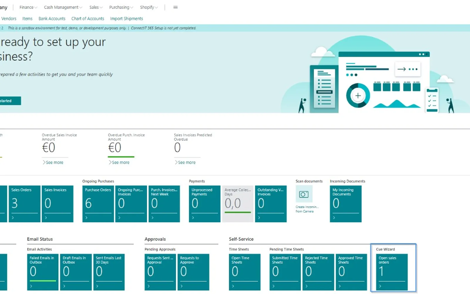
Task: Expand the Cash Management menu
Action: click(63, 7)
